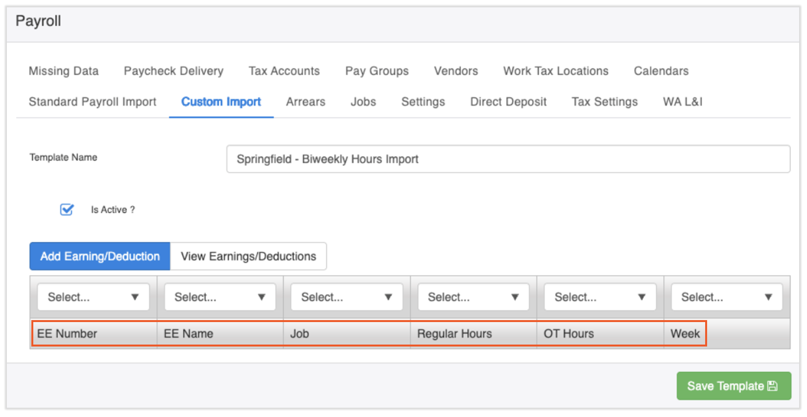This screenshot has width=807, height=417.
Task: Select the Regular Hours column header
Action: pos(454,334)
